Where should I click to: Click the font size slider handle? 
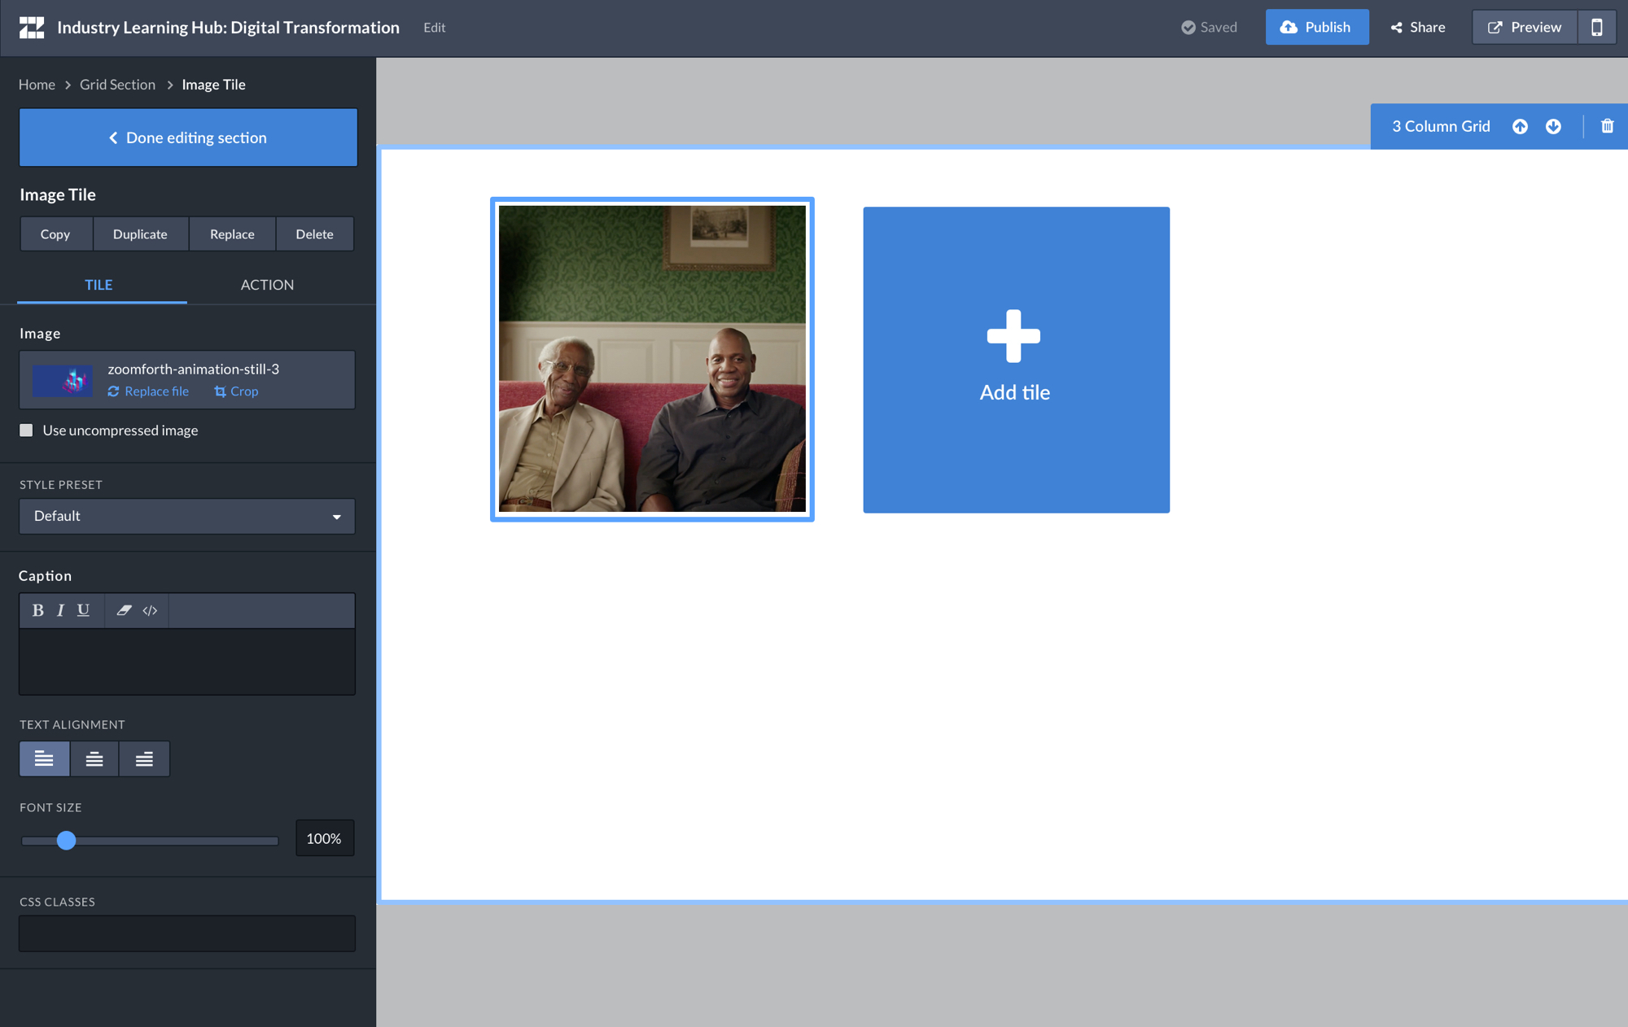click(67, 840)
